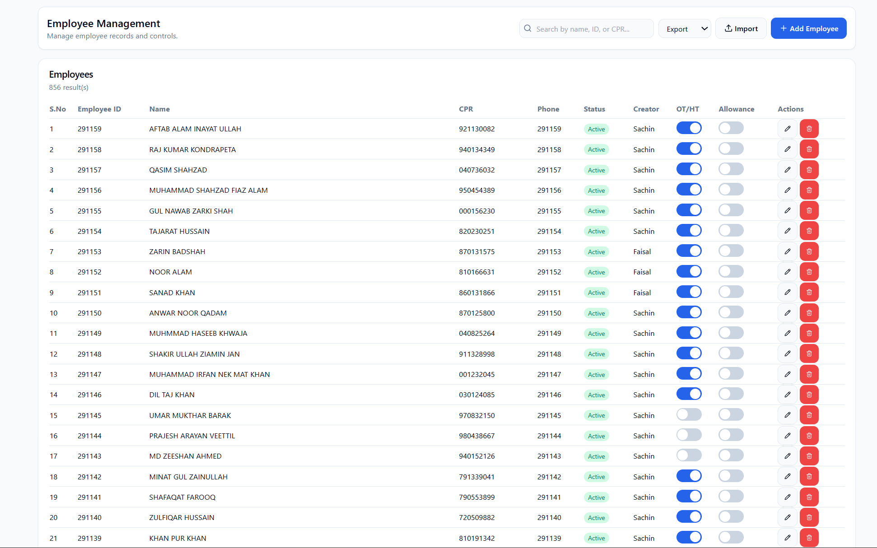The image size is (877, 548).
Task: Edit MINAT GUL ZAINULLAH employee
Action: 787,476
